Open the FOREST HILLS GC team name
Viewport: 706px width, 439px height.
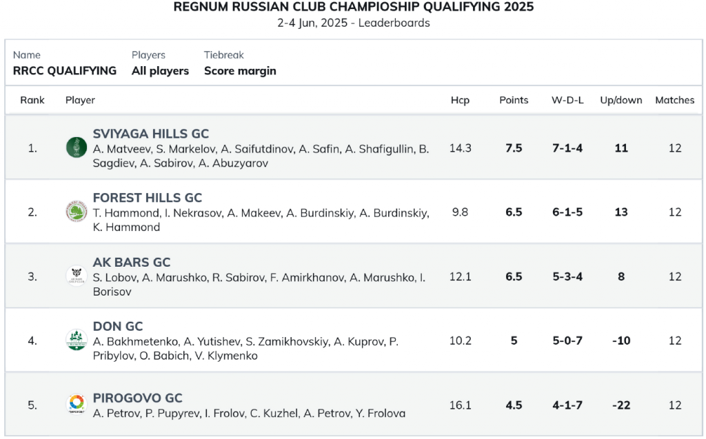(148, 198)
